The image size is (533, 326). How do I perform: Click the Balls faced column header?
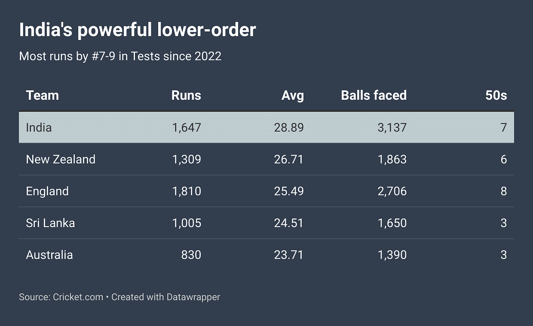pyautogui.click(x=374, y=95)
